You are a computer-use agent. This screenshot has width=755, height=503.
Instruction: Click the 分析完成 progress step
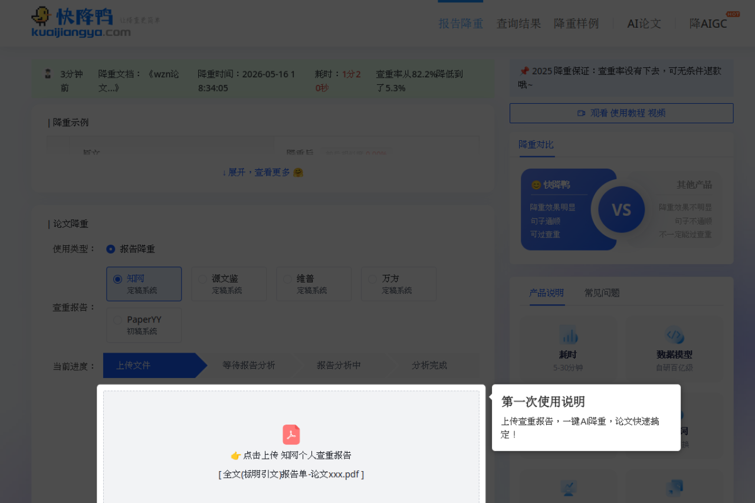pos(429,366)
